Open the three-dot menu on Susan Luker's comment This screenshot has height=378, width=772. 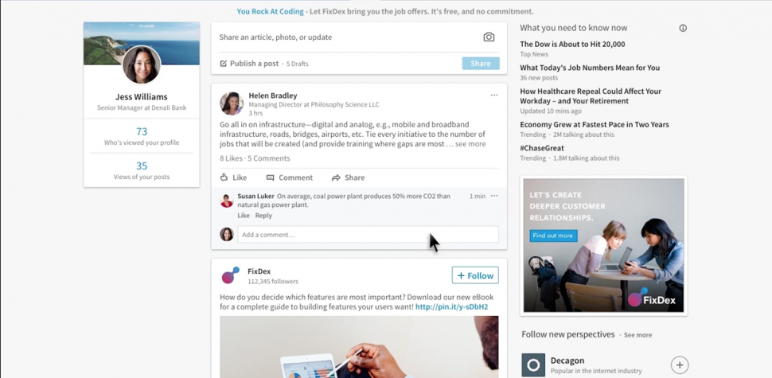tap(493, 196)
